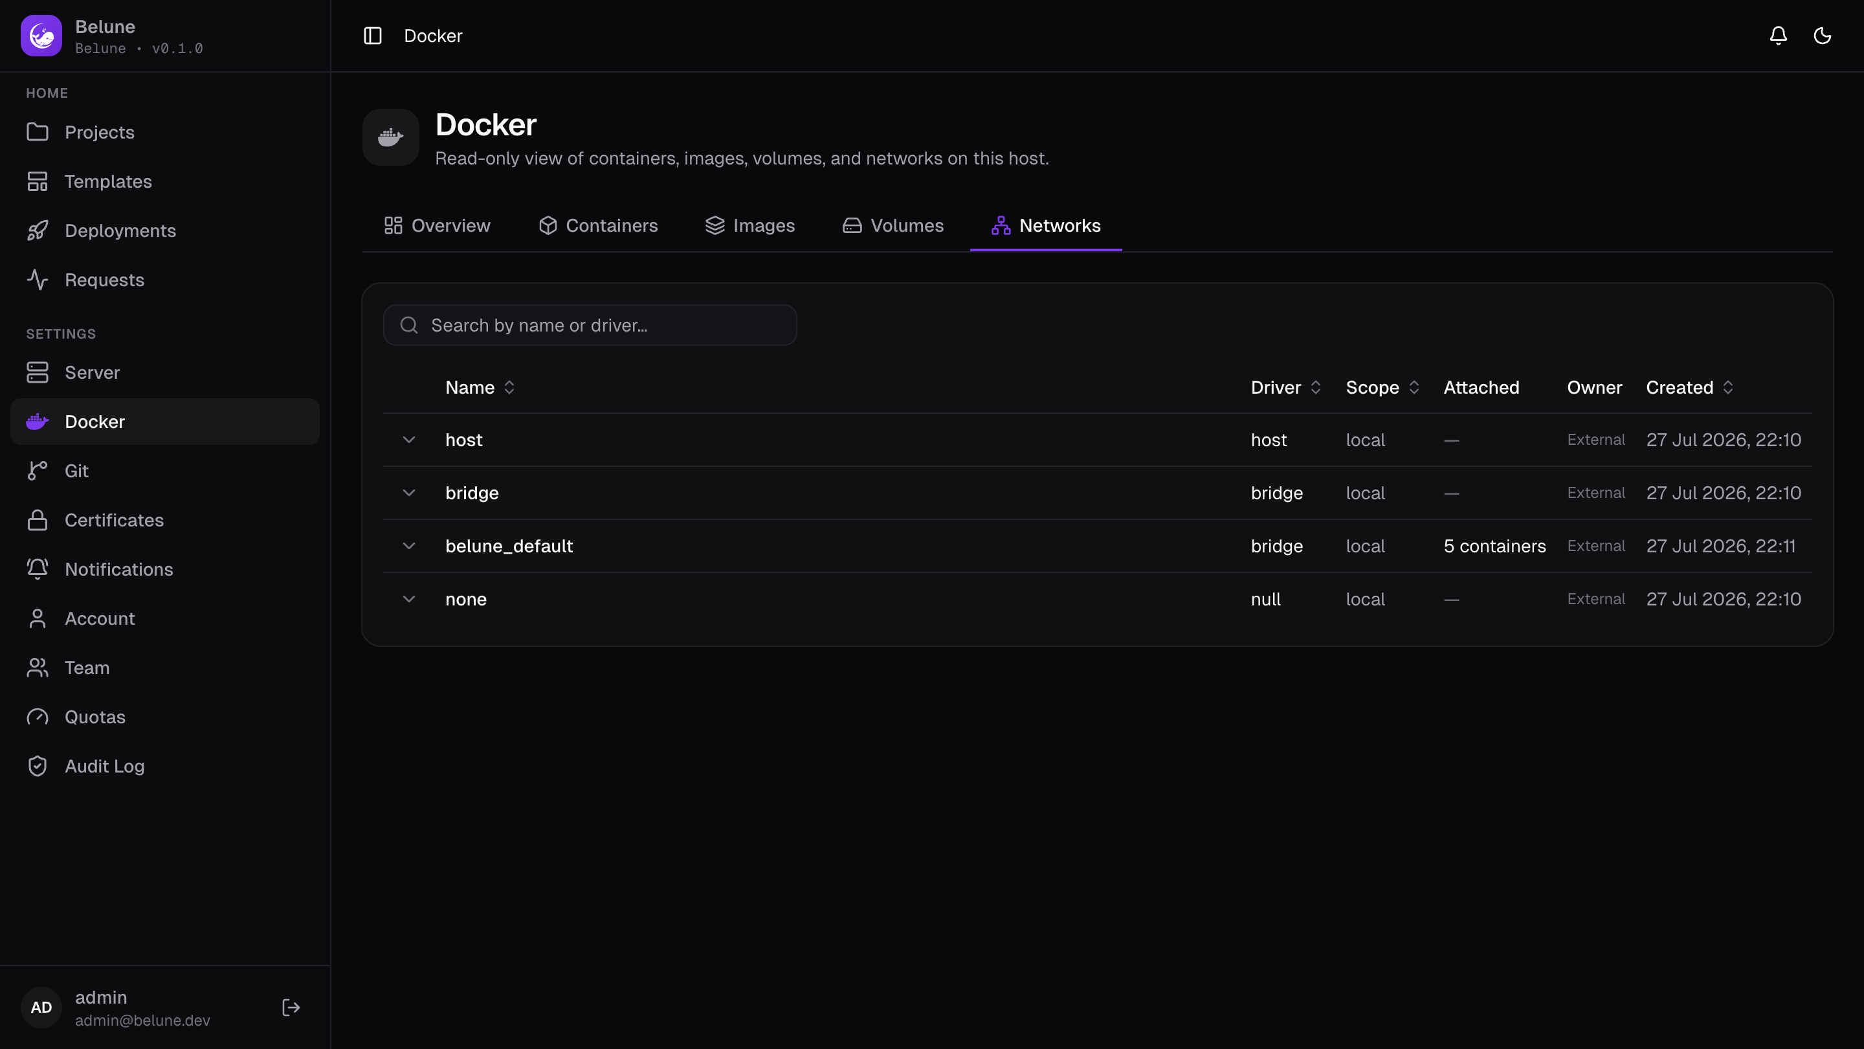Go to Notifications settings
This screenshot has width=1864, height=1049.
tap(165, 570)
